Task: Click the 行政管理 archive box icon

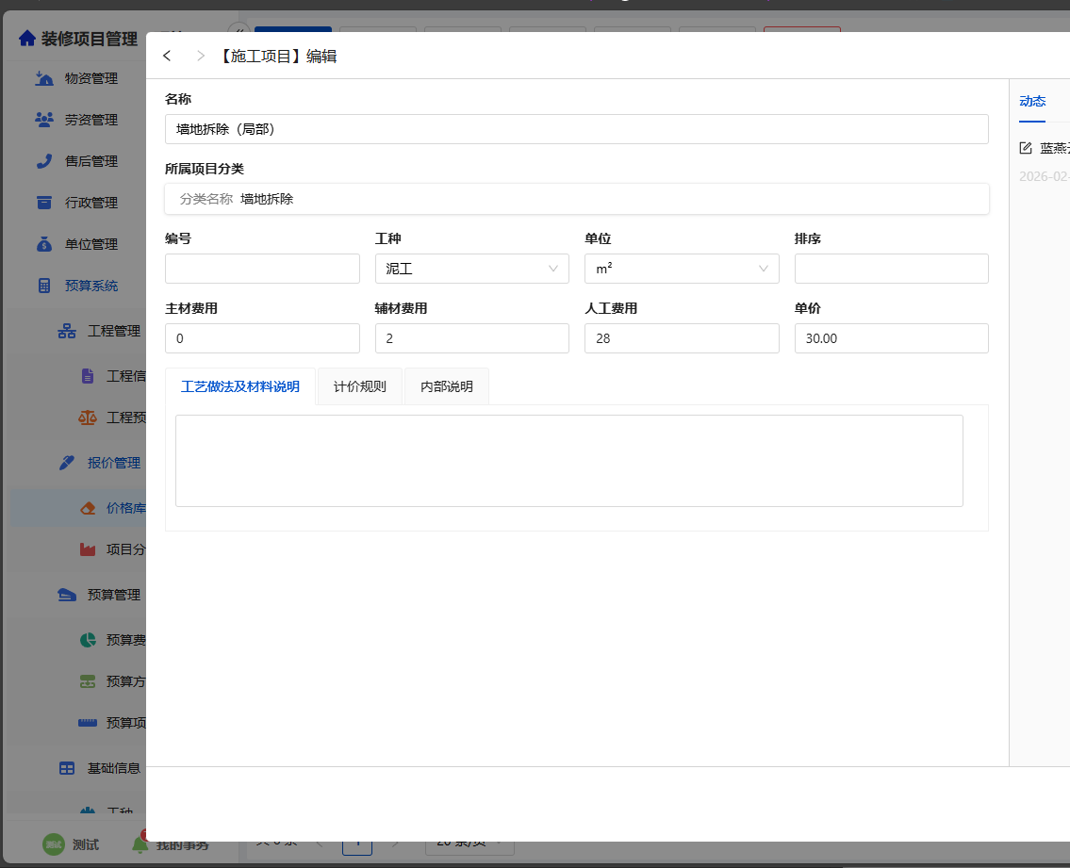Action: [43, 203]
